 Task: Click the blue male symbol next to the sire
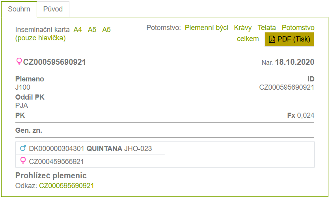click(23, 149)
